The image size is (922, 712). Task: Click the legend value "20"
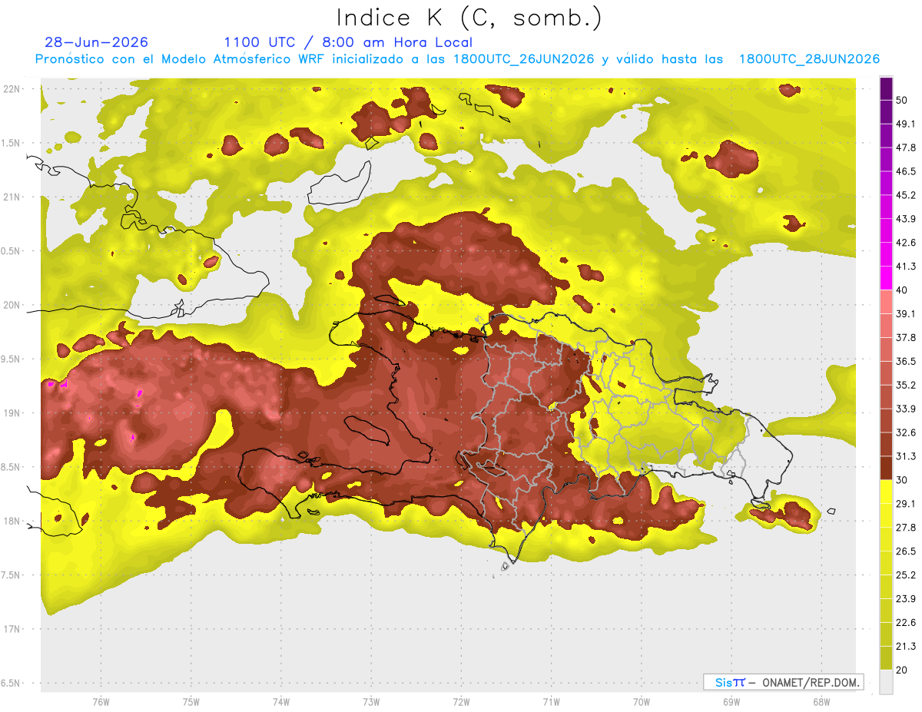coord(904,670)
